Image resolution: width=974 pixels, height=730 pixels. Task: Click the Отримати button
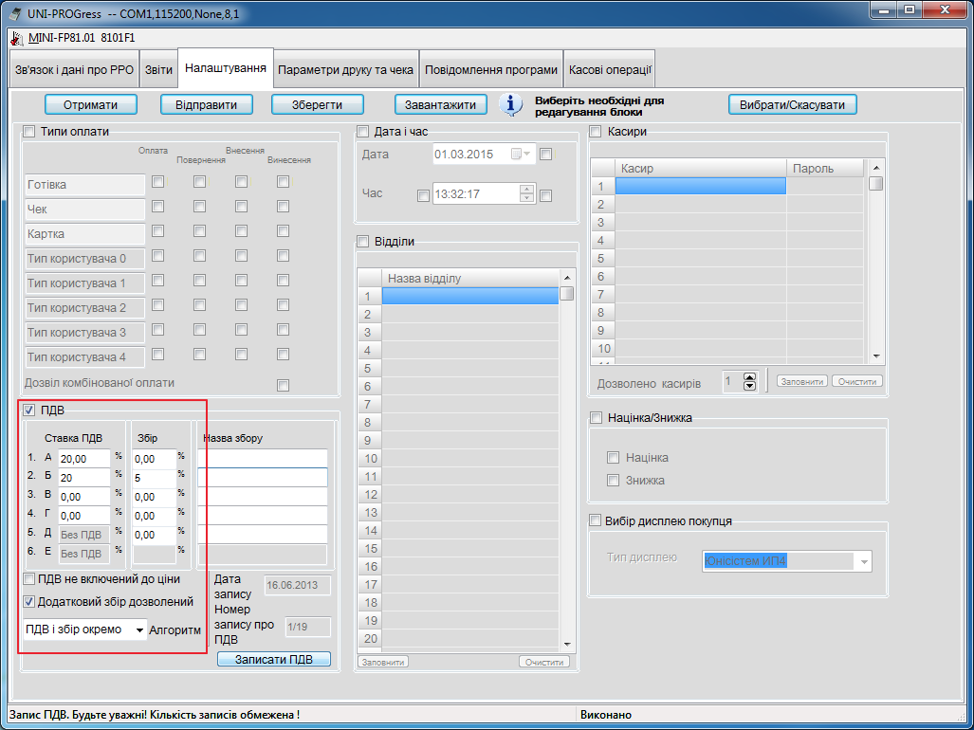(91, 104)
